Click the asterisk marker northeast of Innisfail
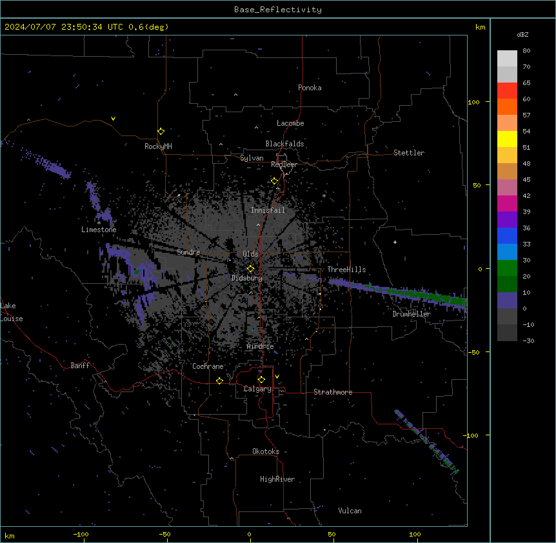556x543 pixels. 324,195
